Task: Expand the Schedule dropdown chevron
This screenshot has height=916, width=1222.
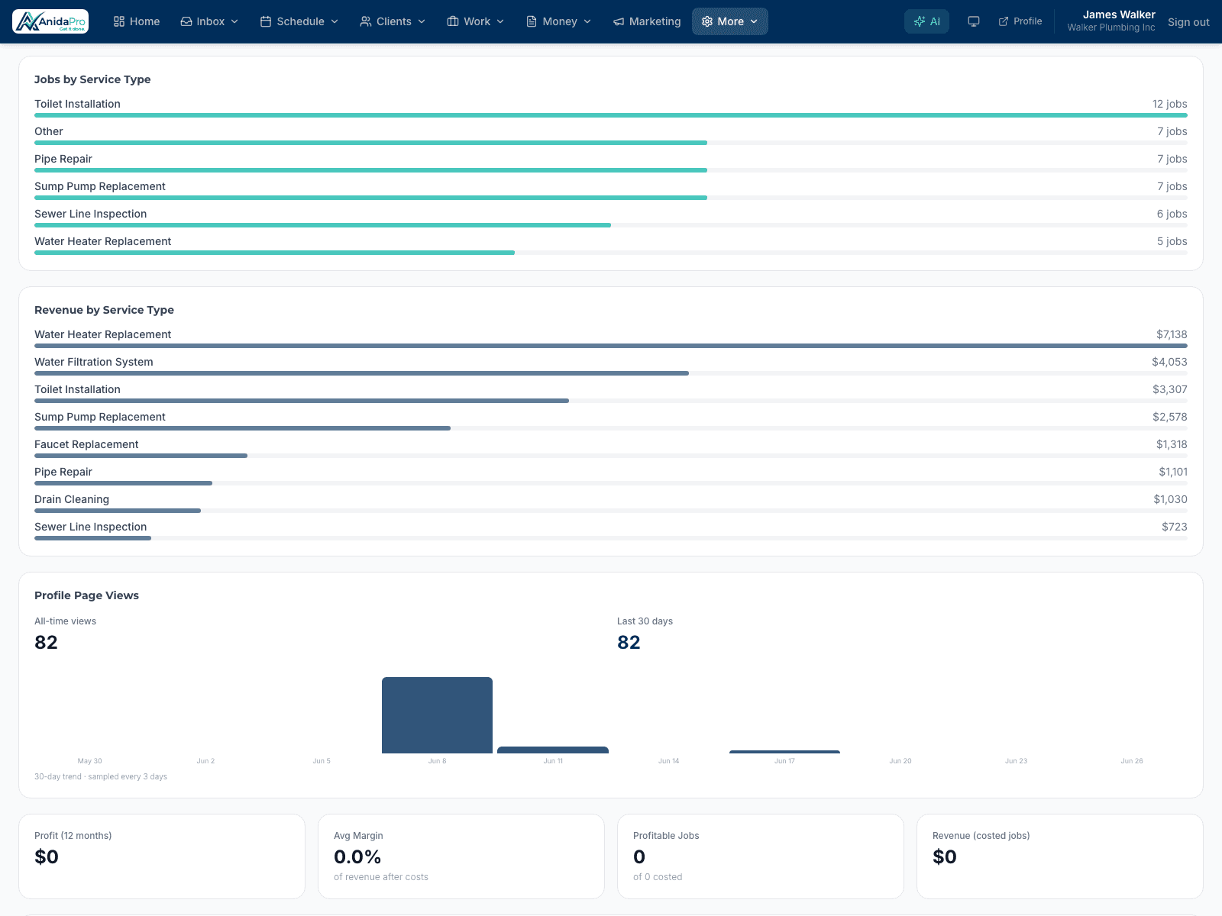Action: coord(335,21)
